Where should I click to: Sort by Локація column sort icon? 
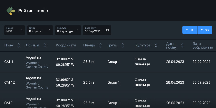tap(45, 46)
